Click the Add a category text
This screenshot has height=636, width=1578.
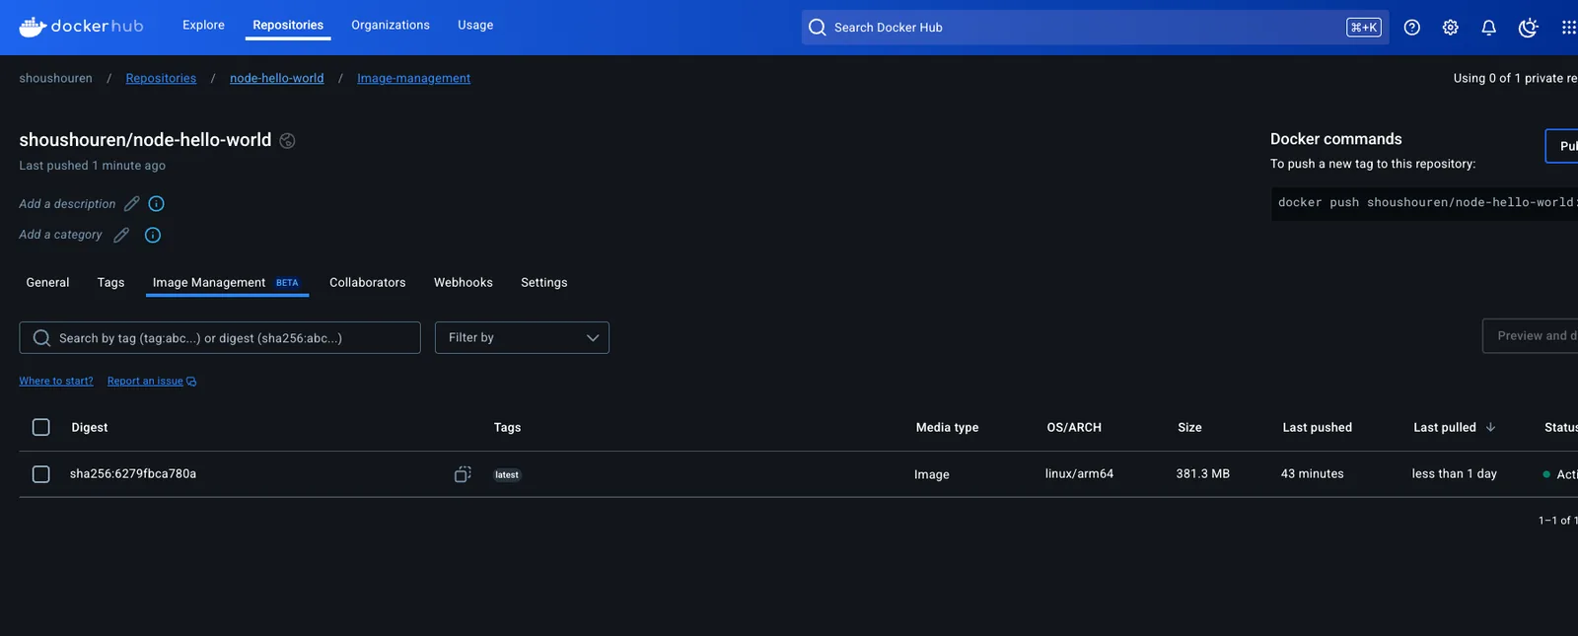(60, 235)
